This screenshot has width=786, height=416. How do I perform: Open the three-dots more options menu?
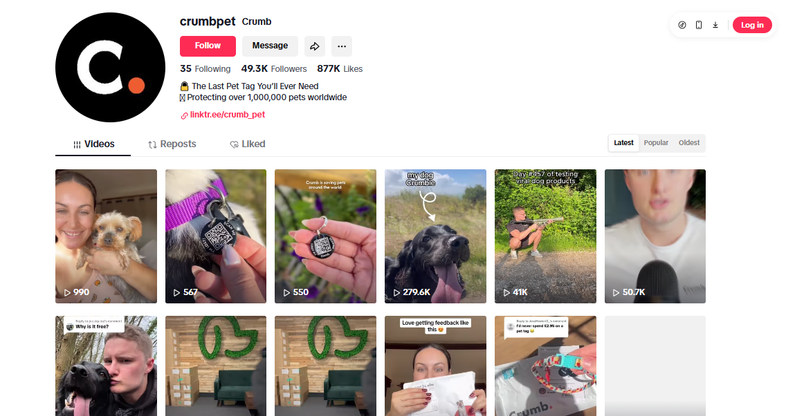coord(341,46)
